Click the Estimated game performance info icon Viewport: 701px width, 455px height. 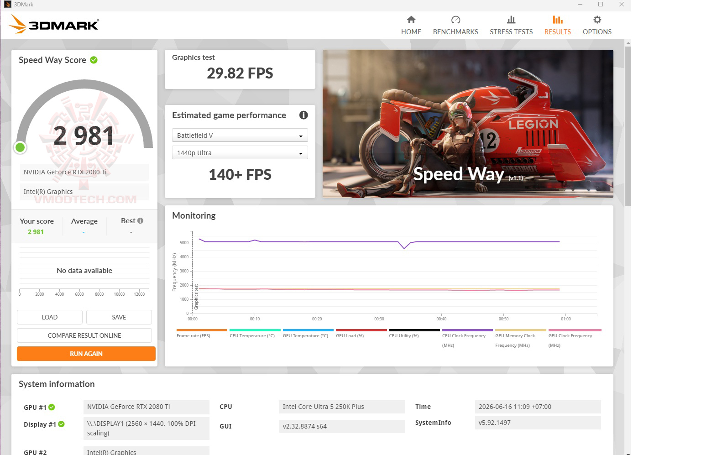tap(303, 115)
